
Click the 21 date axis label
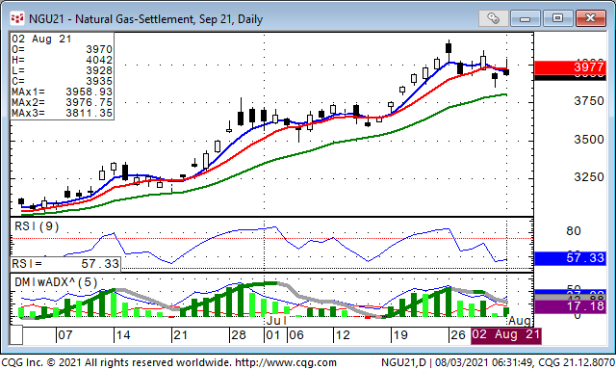pyautogui.click(x=180, y=335)
